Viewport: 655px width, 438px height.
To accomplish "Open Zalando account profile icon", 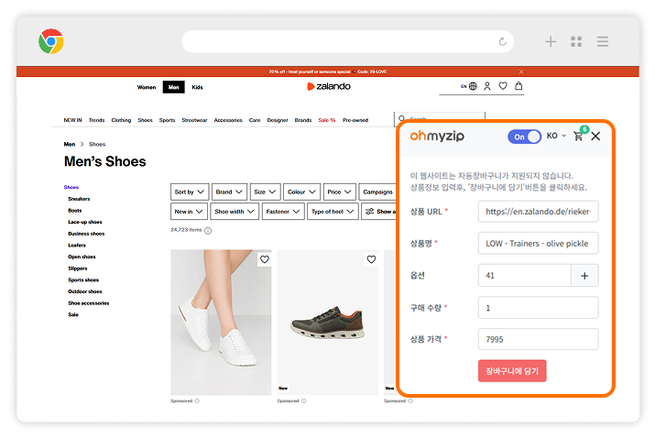I will click(x=487, y=86).
